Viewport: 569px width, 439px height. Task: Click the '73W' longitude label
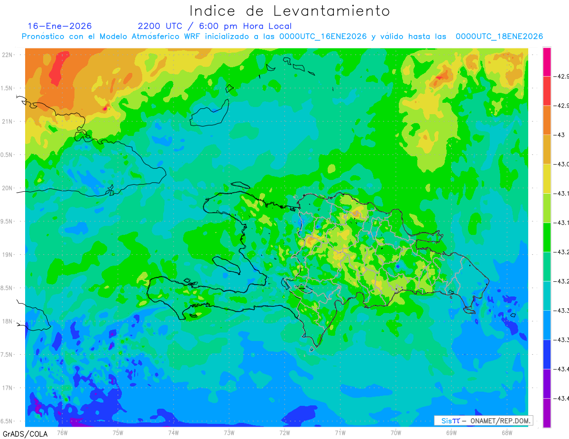[229, 432]
